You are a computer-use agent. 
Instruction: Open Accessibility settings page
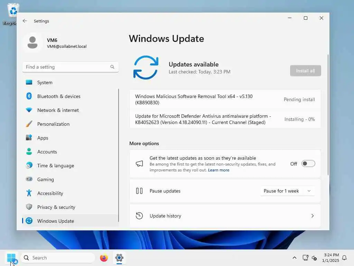[71, 193]
